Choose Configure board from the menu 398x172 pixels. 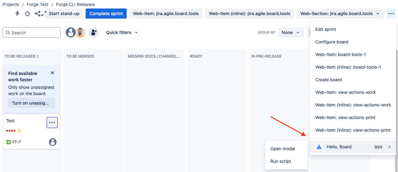(332, 42)
